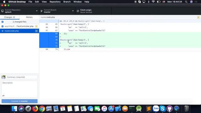
Task: Toggle the all changed files checkbox
Action: coord(3,22)
